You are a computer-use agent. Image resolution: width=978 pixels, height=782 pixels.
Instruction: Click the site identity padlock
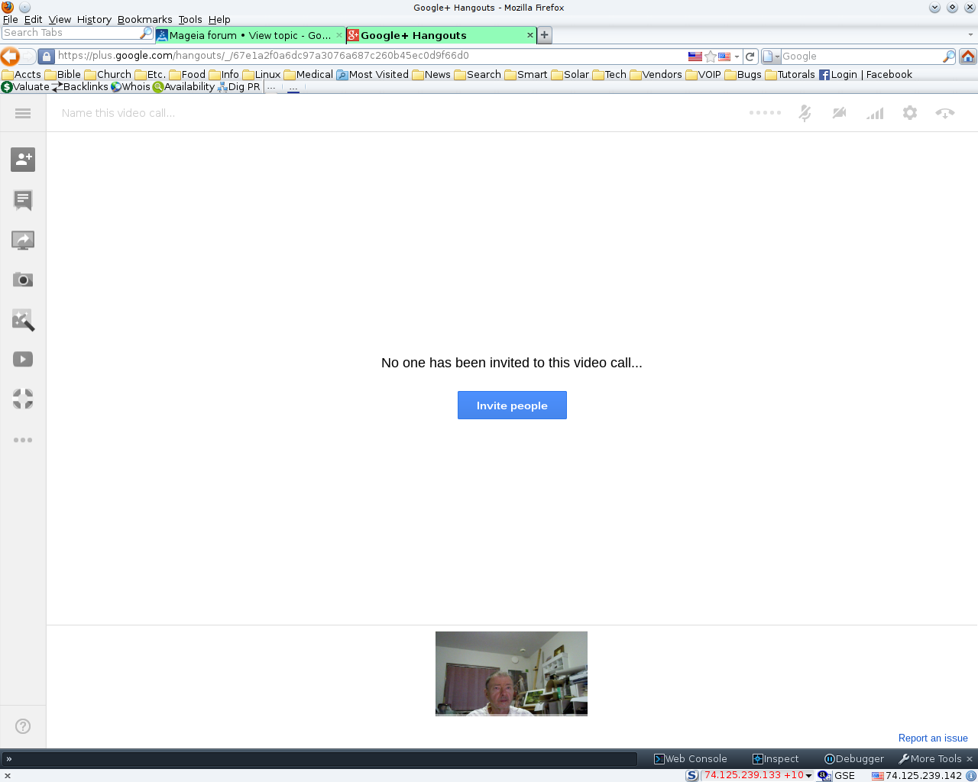pyautogui.click(x=46, y=57)
